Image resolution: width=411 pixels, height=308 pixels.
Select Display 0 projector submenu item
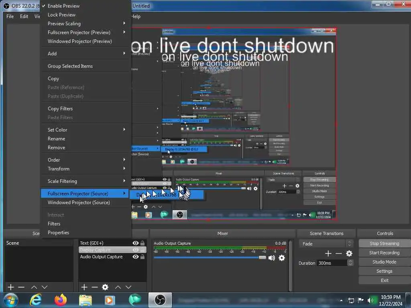(167, 195)
